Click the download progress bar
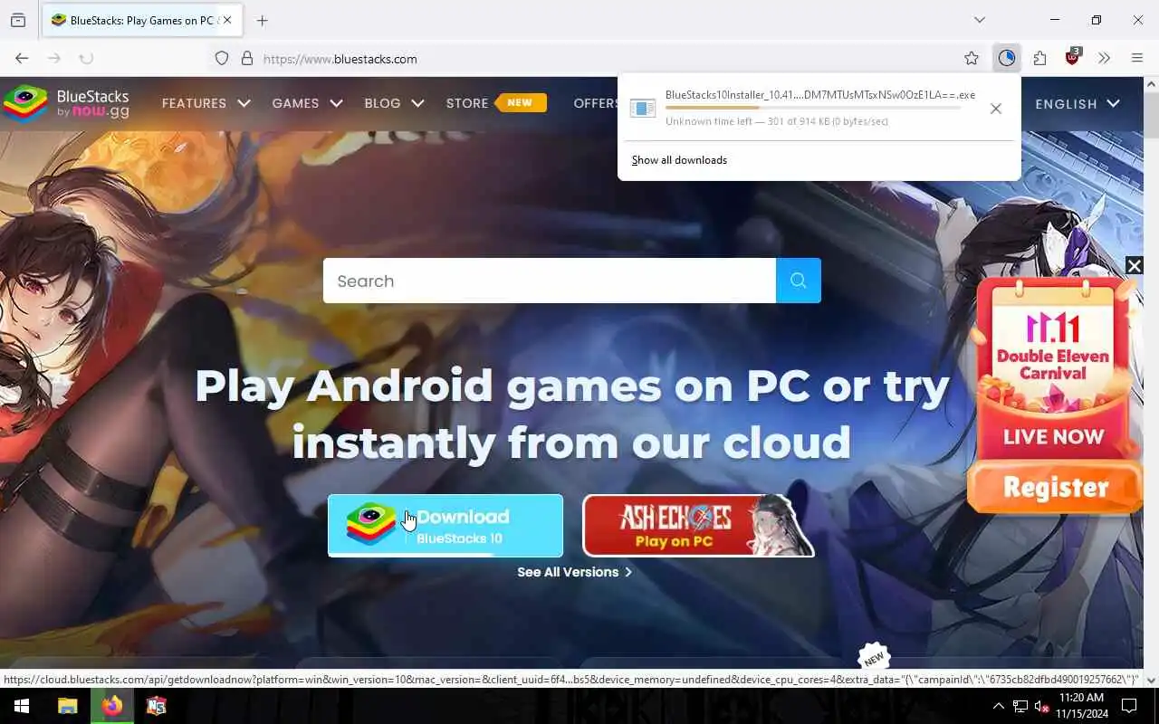The height and width of the screenshot is (724, 1159). tap(813, 109)
